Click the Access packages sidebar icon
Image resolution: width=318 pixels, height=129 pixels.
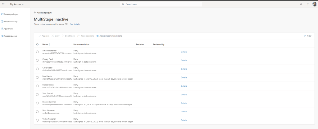coord(2,14)
